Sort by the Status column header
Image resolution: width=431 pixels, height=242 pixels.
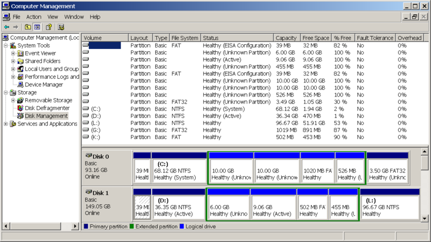[237, 38]
